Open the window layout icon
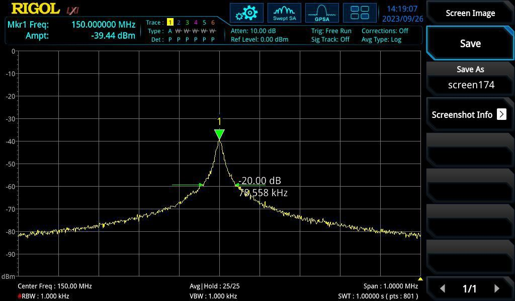515x301 pixels. tap(360, 13)
